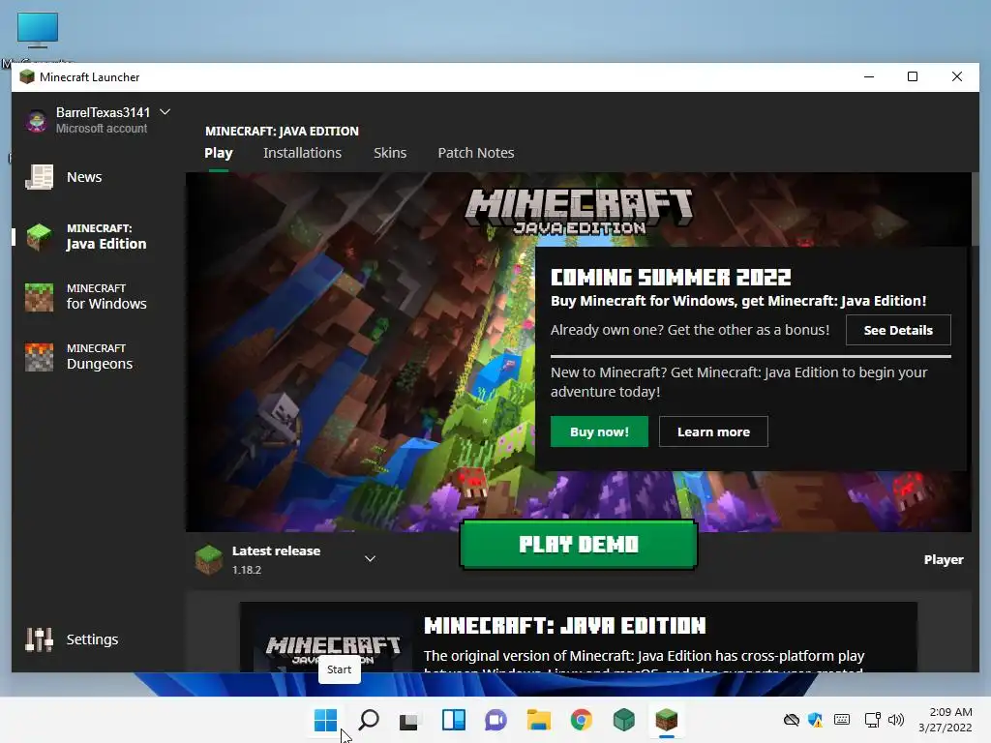
Task: Open the Settings sliders icon
Action: pos(39,639)
